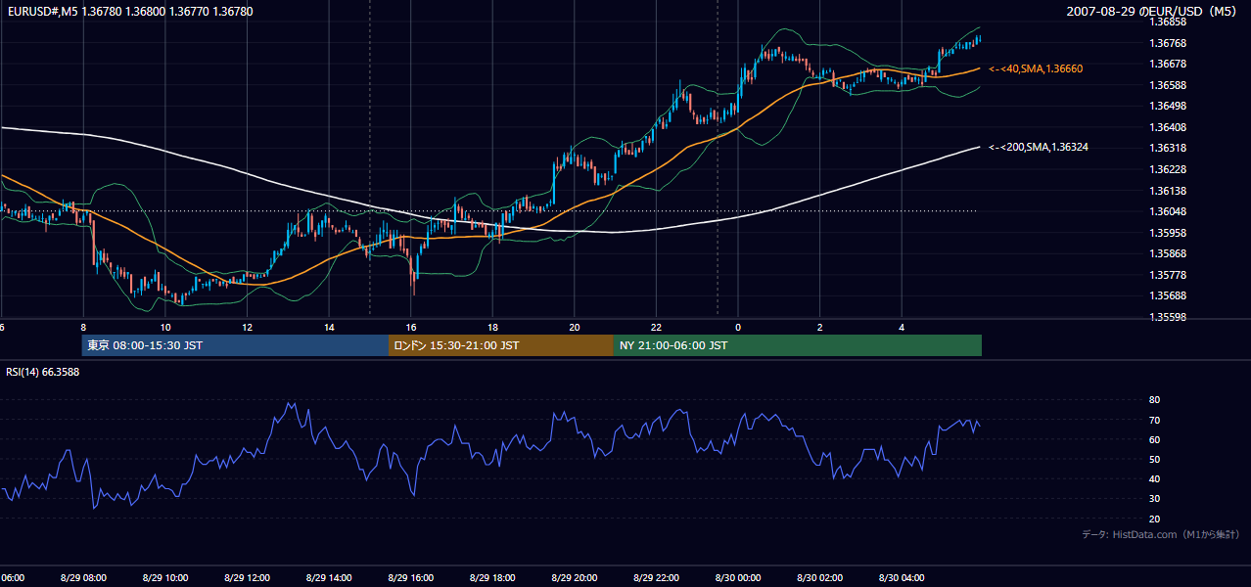Image resolution: width=1251 pixels, height=587 pixels.
Task: Click price level 1.36408 on axis
Action: pos(1166,127)
